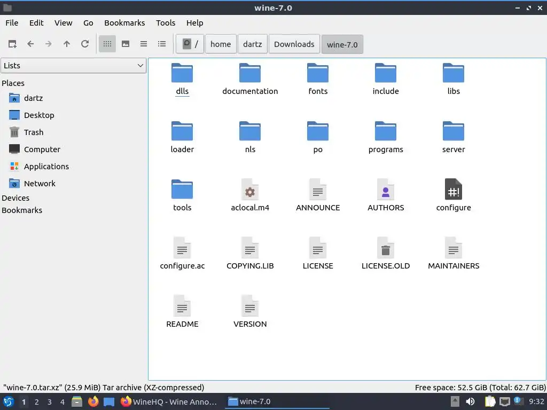
Task: Select the LICENSE file icon
Action: pyautogui.click(x=318, y=248)
